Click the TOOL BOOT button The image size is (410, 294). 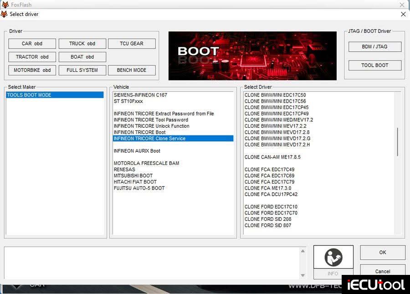pos(375,65)
